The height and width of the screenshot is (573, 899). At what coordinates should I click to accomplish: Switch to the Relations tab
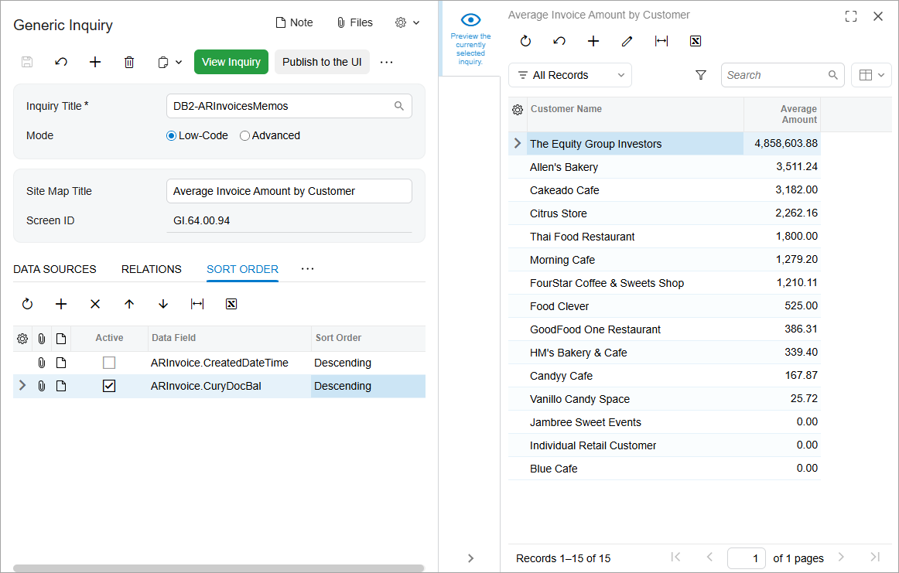coord(152,269)
